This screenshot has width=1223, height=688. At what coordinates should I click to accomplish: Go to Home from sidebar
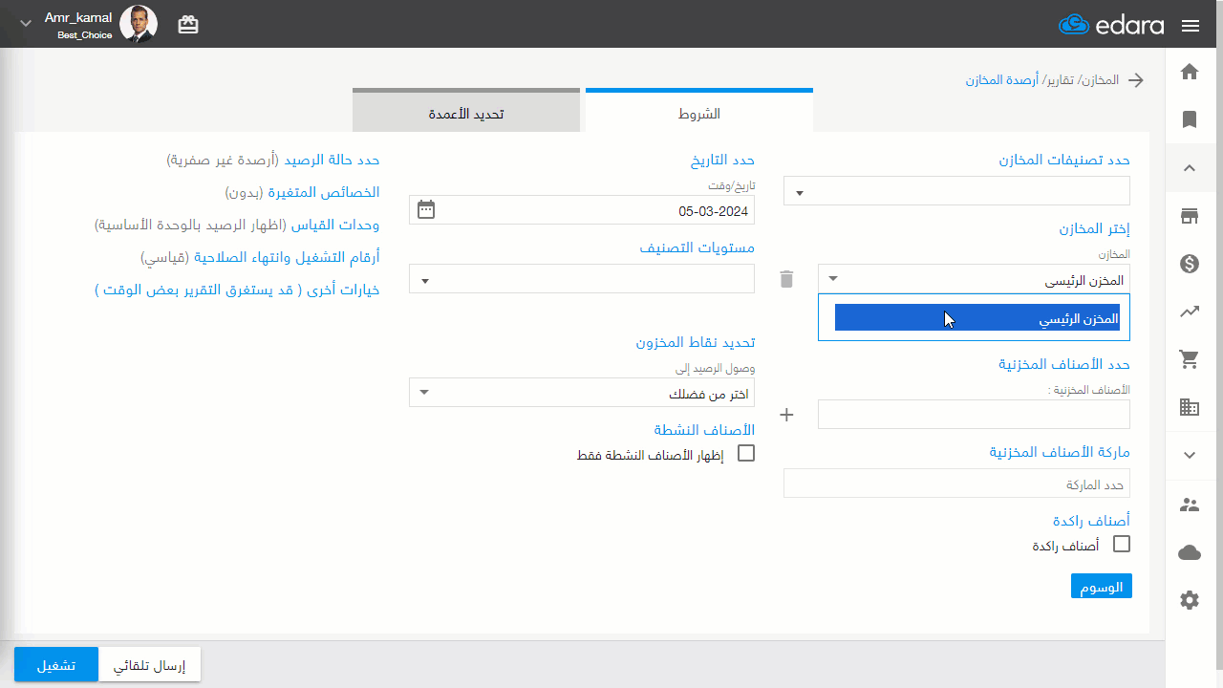[x=1190, y=72]
